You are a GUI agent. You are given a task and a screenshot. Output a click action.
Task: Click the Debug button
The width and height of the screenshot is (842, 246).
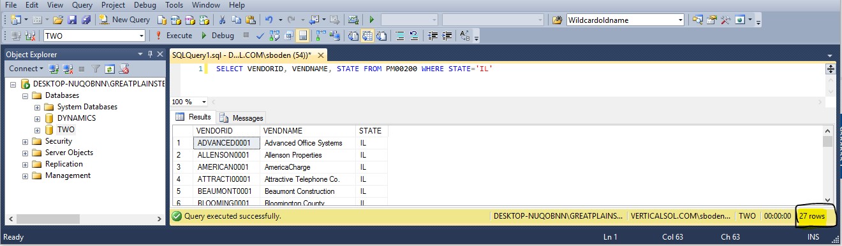click(218, 36)
